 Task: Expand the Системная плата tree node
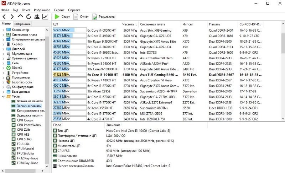pyautogui.click(x=3, y=35)
